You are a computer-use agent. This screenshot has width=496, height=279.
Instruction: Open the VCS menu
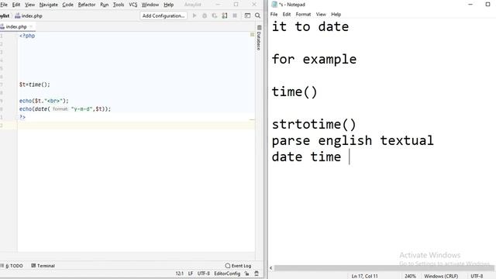point(133,5)
